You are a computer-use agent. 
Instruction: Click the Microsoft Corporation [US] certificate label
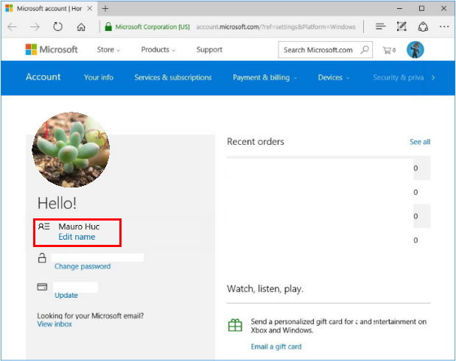(152, 27)
